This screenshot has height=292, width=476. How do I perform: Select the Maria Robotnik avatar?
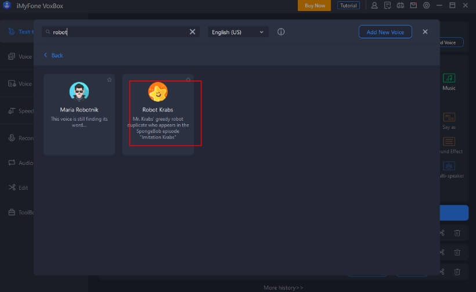79,91
